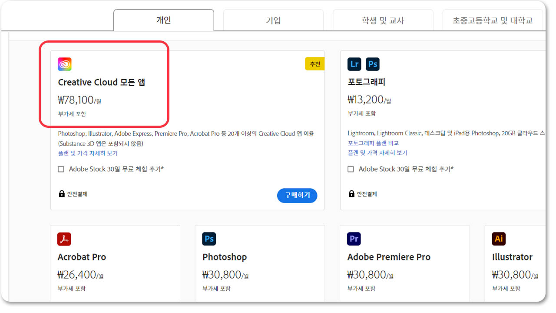Click the ₩30,800/월 price under Illustrator

tap(515, 275)
